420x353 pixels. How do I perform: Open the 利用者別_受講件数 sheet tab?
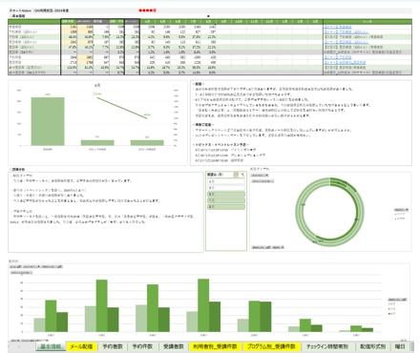[215, 346]
